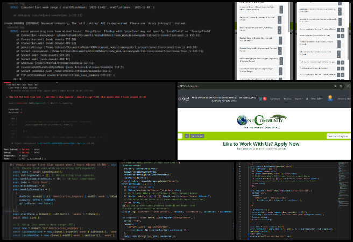Click the bell icon beside Other Links
353x242 pixels.
coord(307,99)
